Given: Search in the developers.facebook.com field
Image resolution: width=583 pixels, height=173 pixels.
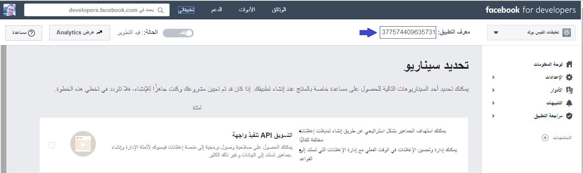Looking at the screenshot, I should click(96, 10).
